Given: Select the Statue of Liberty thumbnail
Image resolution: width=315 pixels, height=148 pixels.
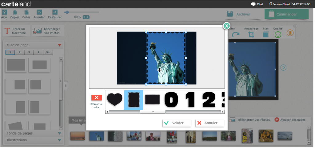Looking at the screenshot, I should tap(96, 136).
